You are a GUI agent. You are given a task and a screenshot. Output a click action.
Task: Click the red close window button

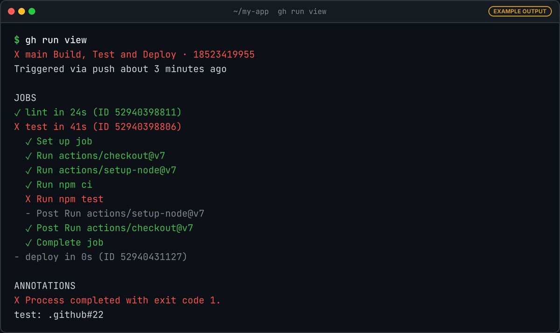click(11, 11)
